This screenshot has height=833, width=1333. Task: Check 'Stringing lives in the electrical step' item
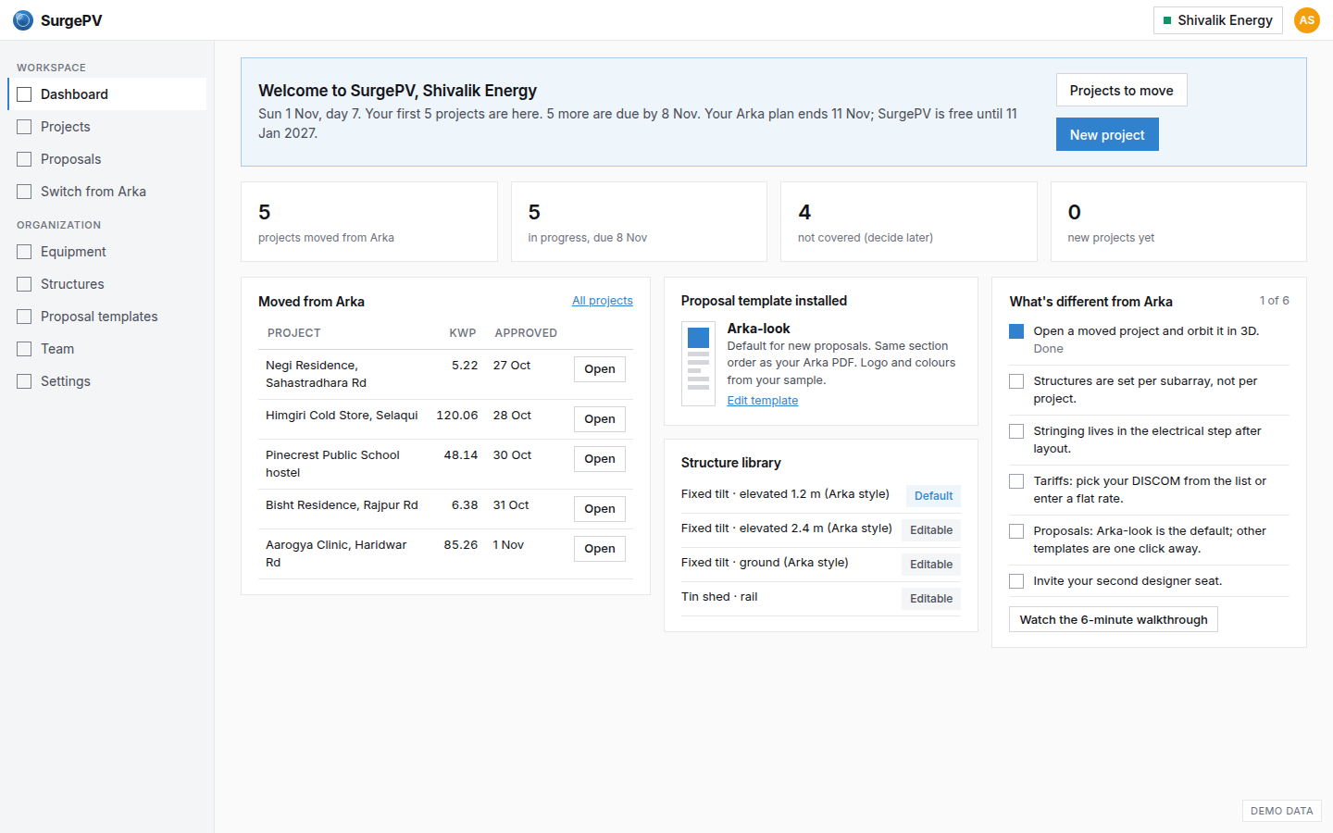tap(1016, 431)
